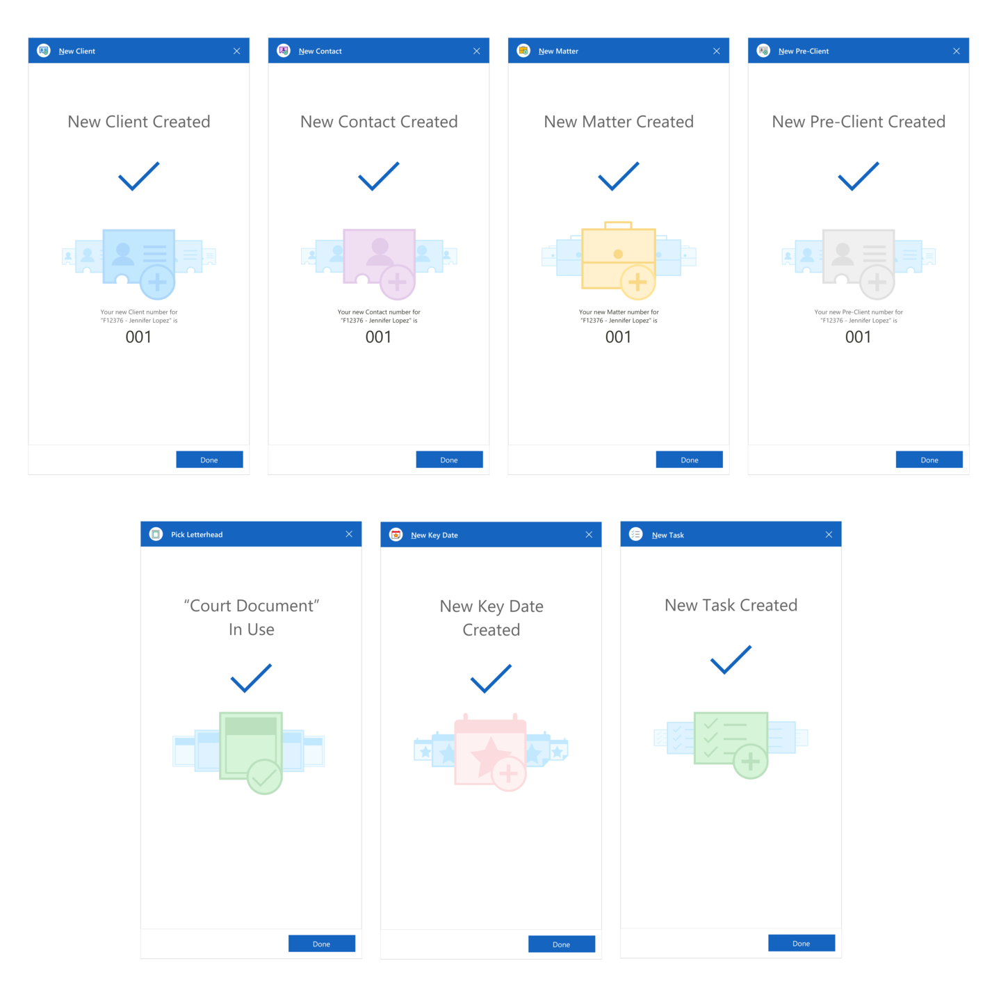This screenshot has height=991, width=1001.
Task: Click the Pick Letterhead title bar icon
Action: coord(156,534)
